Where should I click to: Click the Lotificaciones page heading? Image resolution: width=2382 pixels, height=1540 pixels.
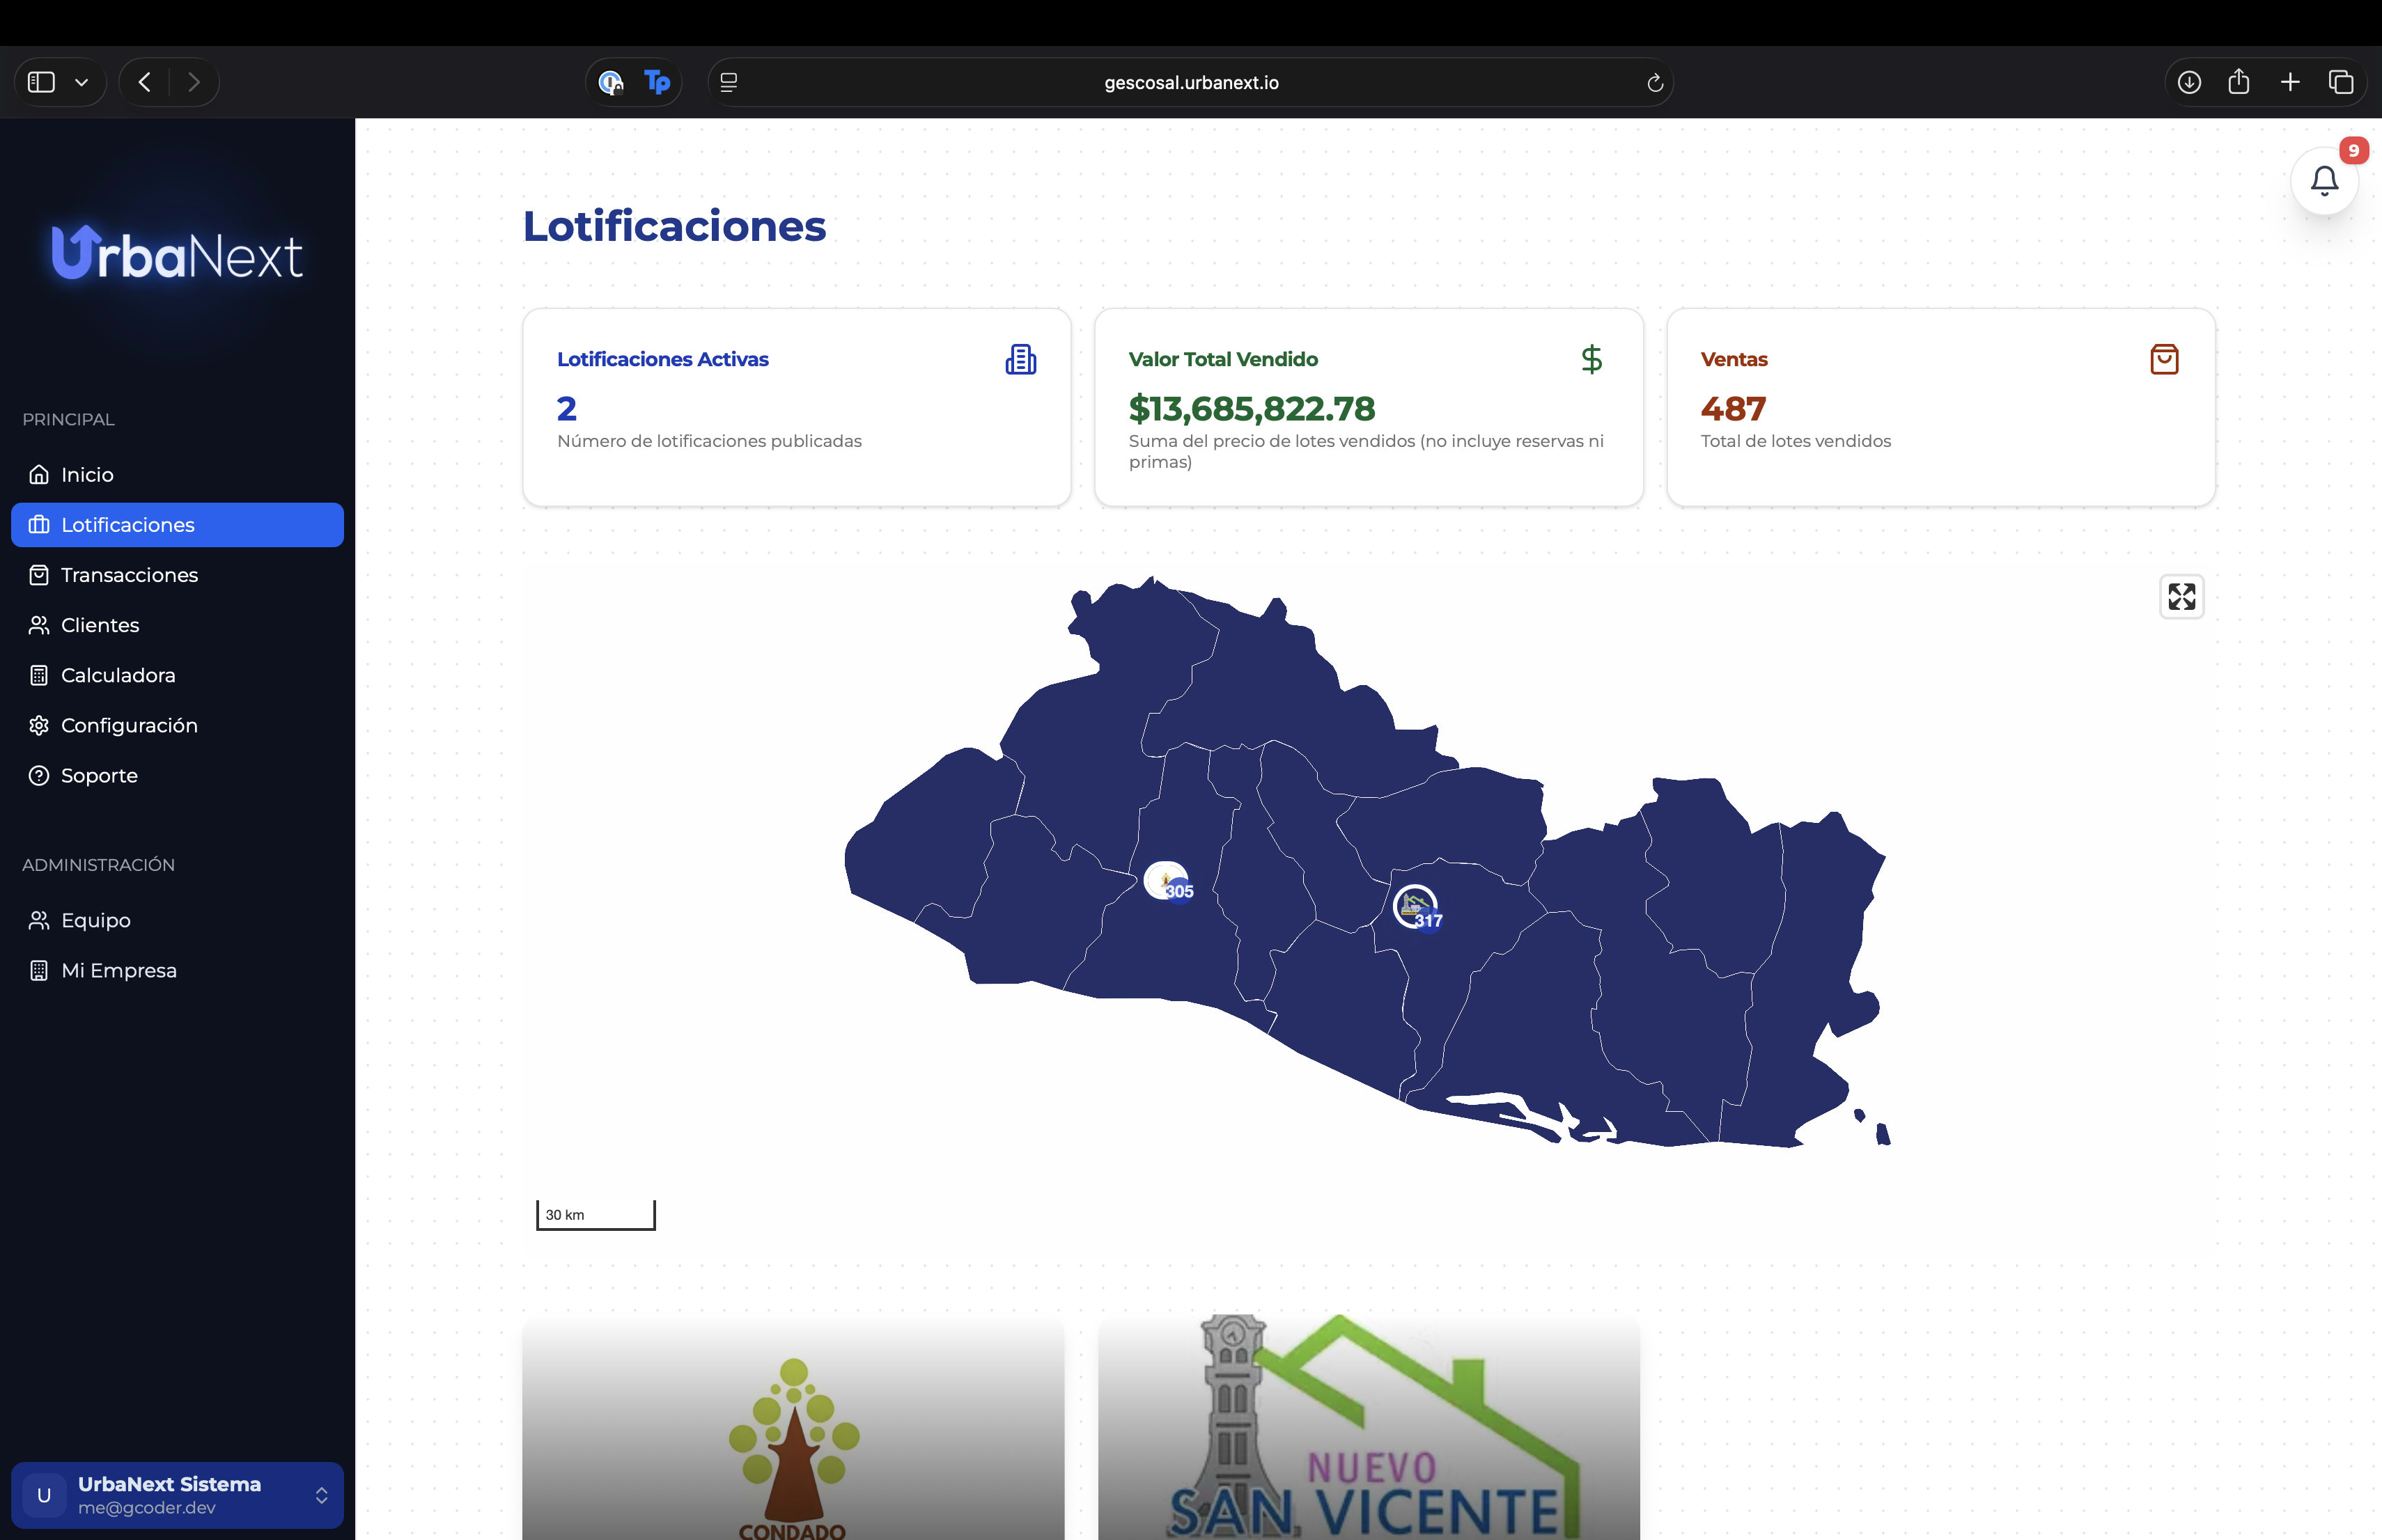674,226
